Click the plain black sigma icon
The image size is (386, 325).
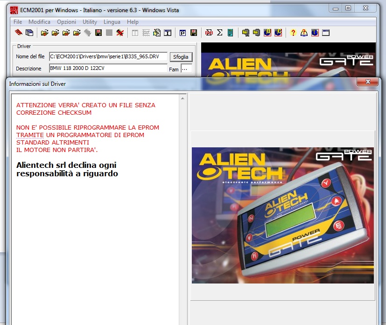coord(219,33)
